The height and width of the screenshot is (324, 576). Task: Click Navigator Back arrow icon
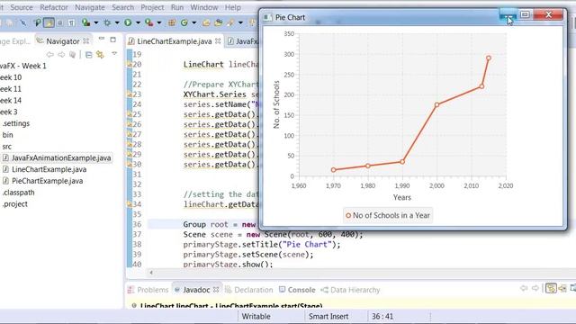[50, 55]
